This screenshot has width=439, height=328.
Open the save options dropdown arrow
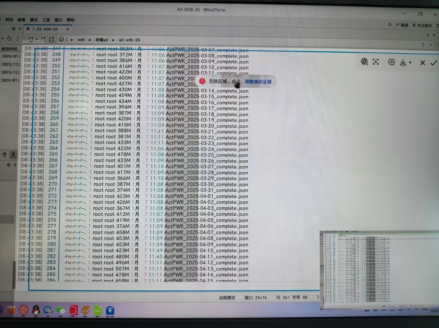tap(410, 63)
